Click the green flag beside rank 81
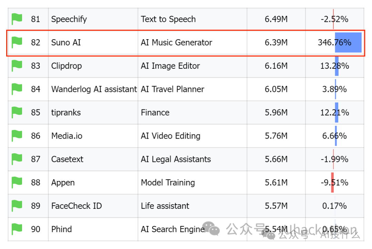This screenshot has width=372, height=249. click(17, 19)
